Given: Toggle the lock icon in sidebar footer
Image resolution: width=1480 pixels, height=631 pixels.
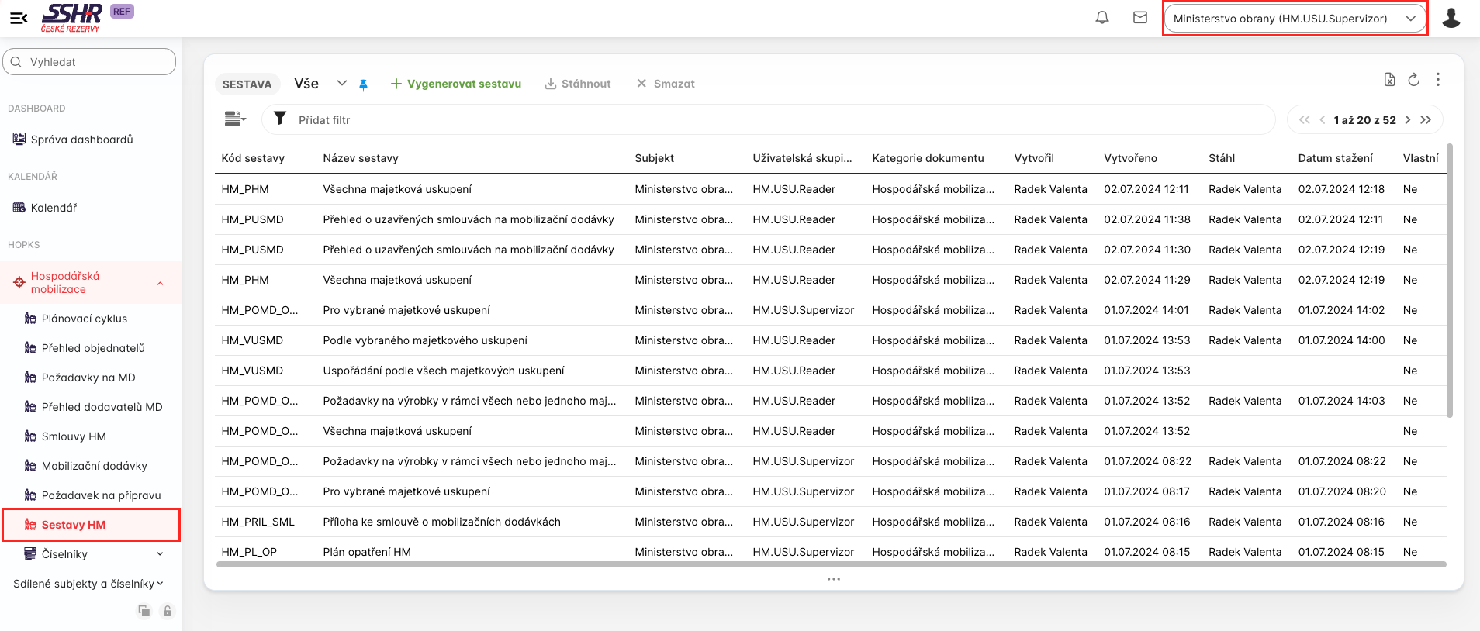Looking at the screenshot, I should 167,611.
